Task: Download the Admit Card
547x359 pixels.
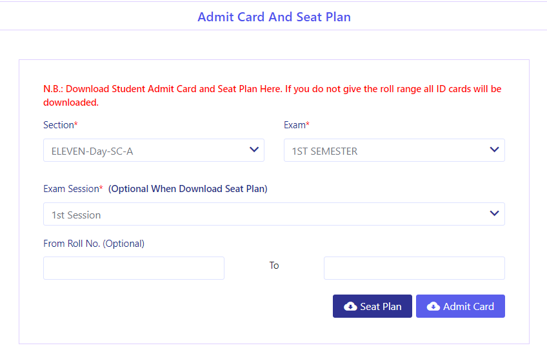Action: (461, 306)
